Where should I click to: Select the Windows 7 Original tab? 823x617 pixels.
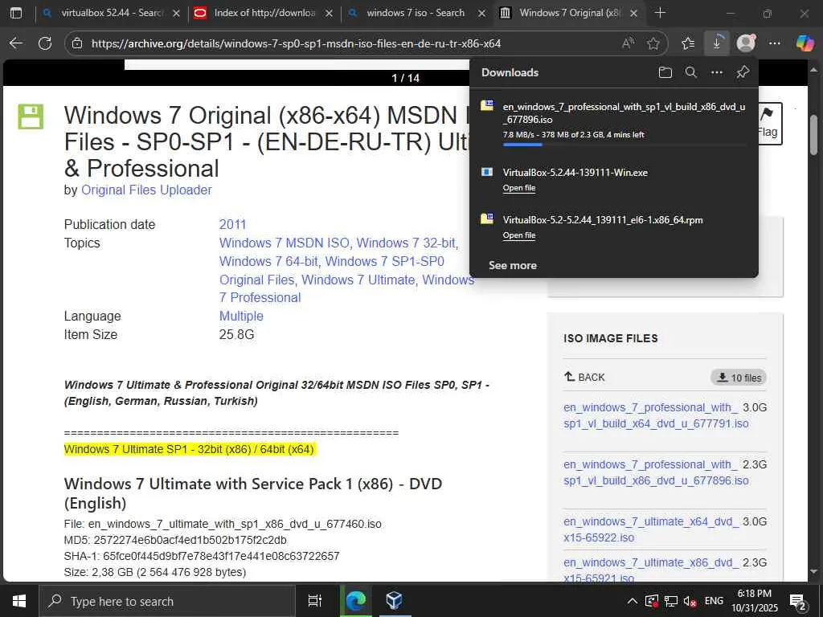[x=568, y=13]
